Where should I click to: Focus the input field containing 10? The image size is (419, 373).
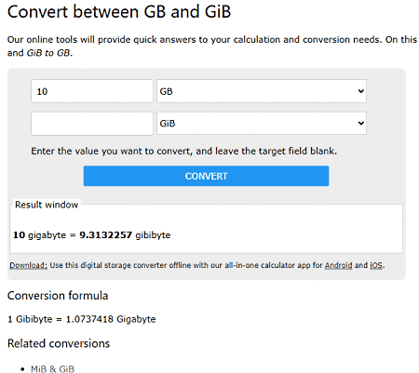point(92,91)
